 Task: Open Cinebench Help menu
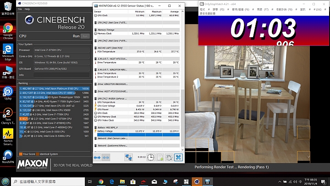click(27, 9)
